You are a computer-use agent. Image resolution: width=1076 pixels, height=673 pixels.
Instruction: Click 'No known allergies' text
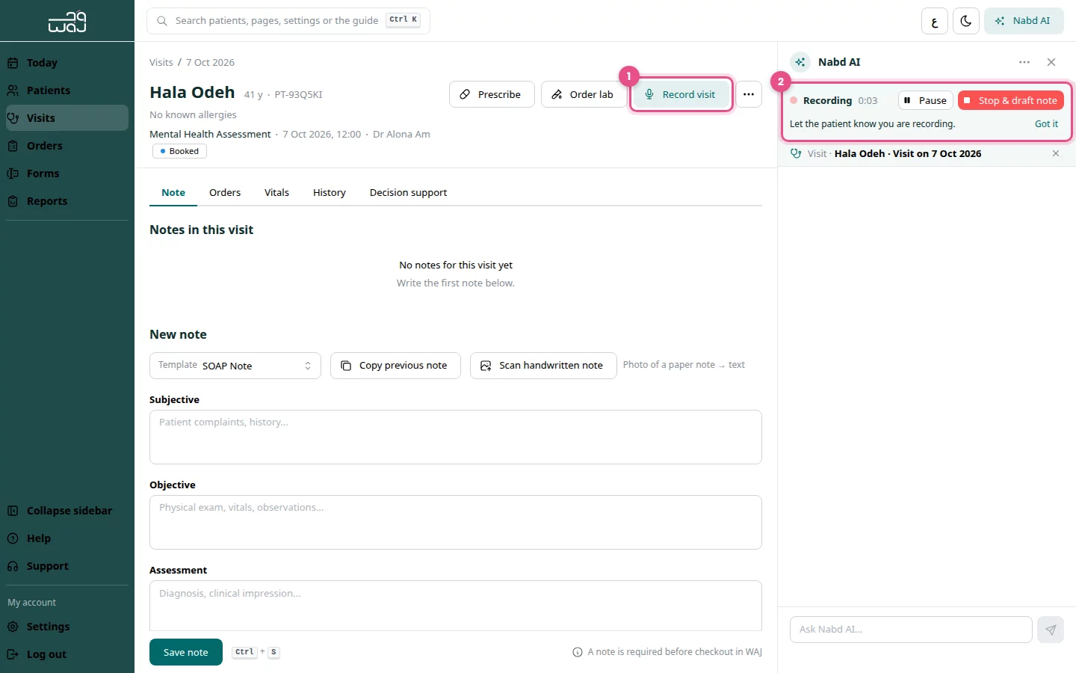point(193,114)
